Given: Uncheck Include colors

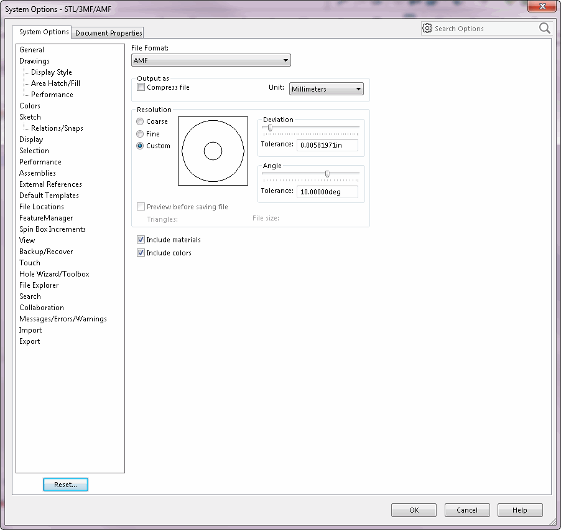Looking at the screenshot, I should [141, 253].
